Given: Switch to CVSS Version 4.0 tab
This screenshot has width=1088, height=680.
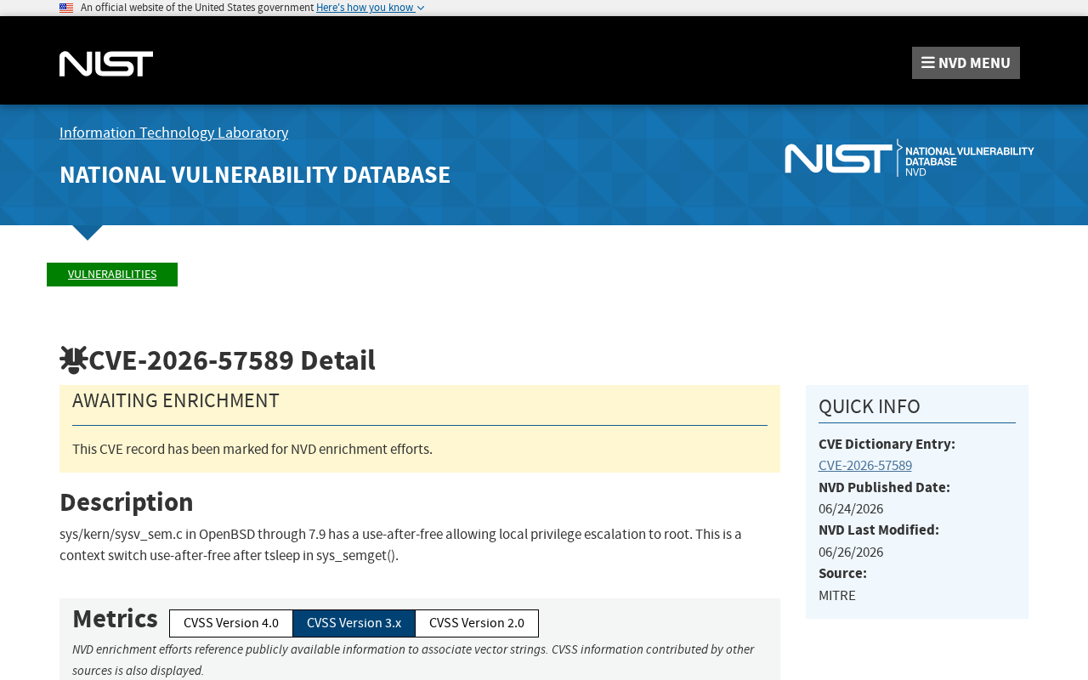Looking at the screenshot, I should [x=231, y=623].
